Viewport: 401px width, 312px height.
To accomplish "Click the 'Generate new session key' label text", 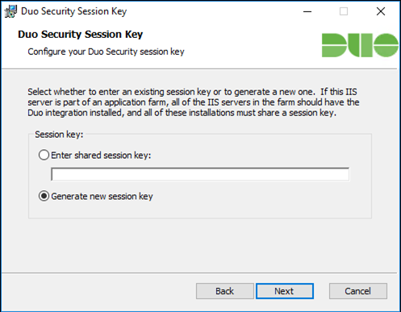I will pos(102,197).
